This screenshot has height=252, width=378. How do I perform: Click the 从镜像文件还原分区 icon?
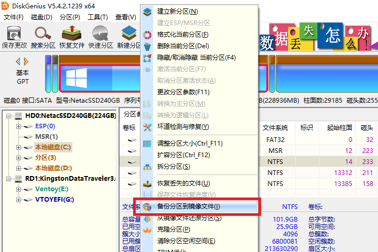[x=147, y=219]
